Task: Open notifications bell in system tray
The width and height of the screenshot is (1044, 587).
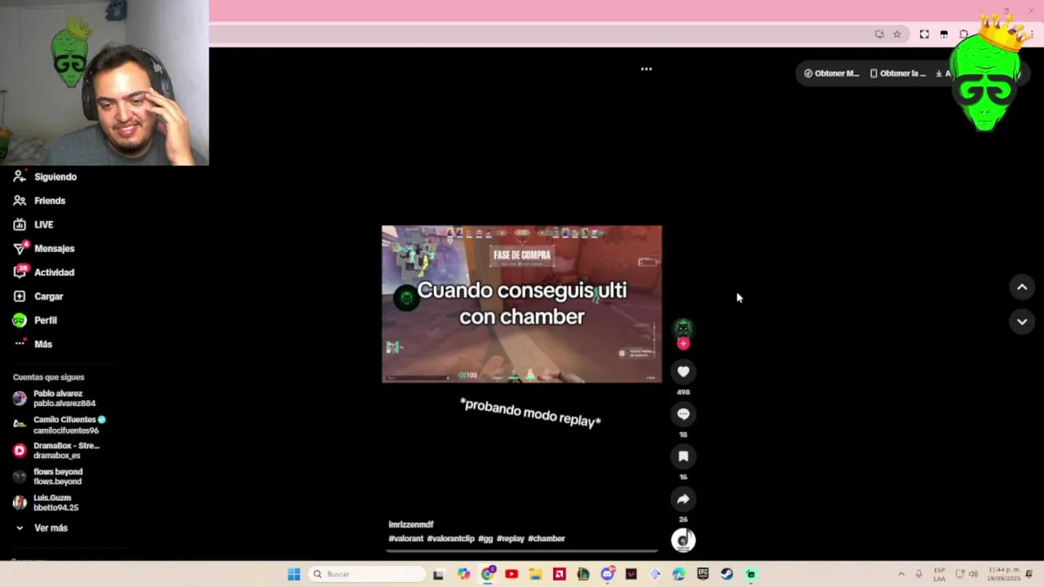Action: 1029,574
